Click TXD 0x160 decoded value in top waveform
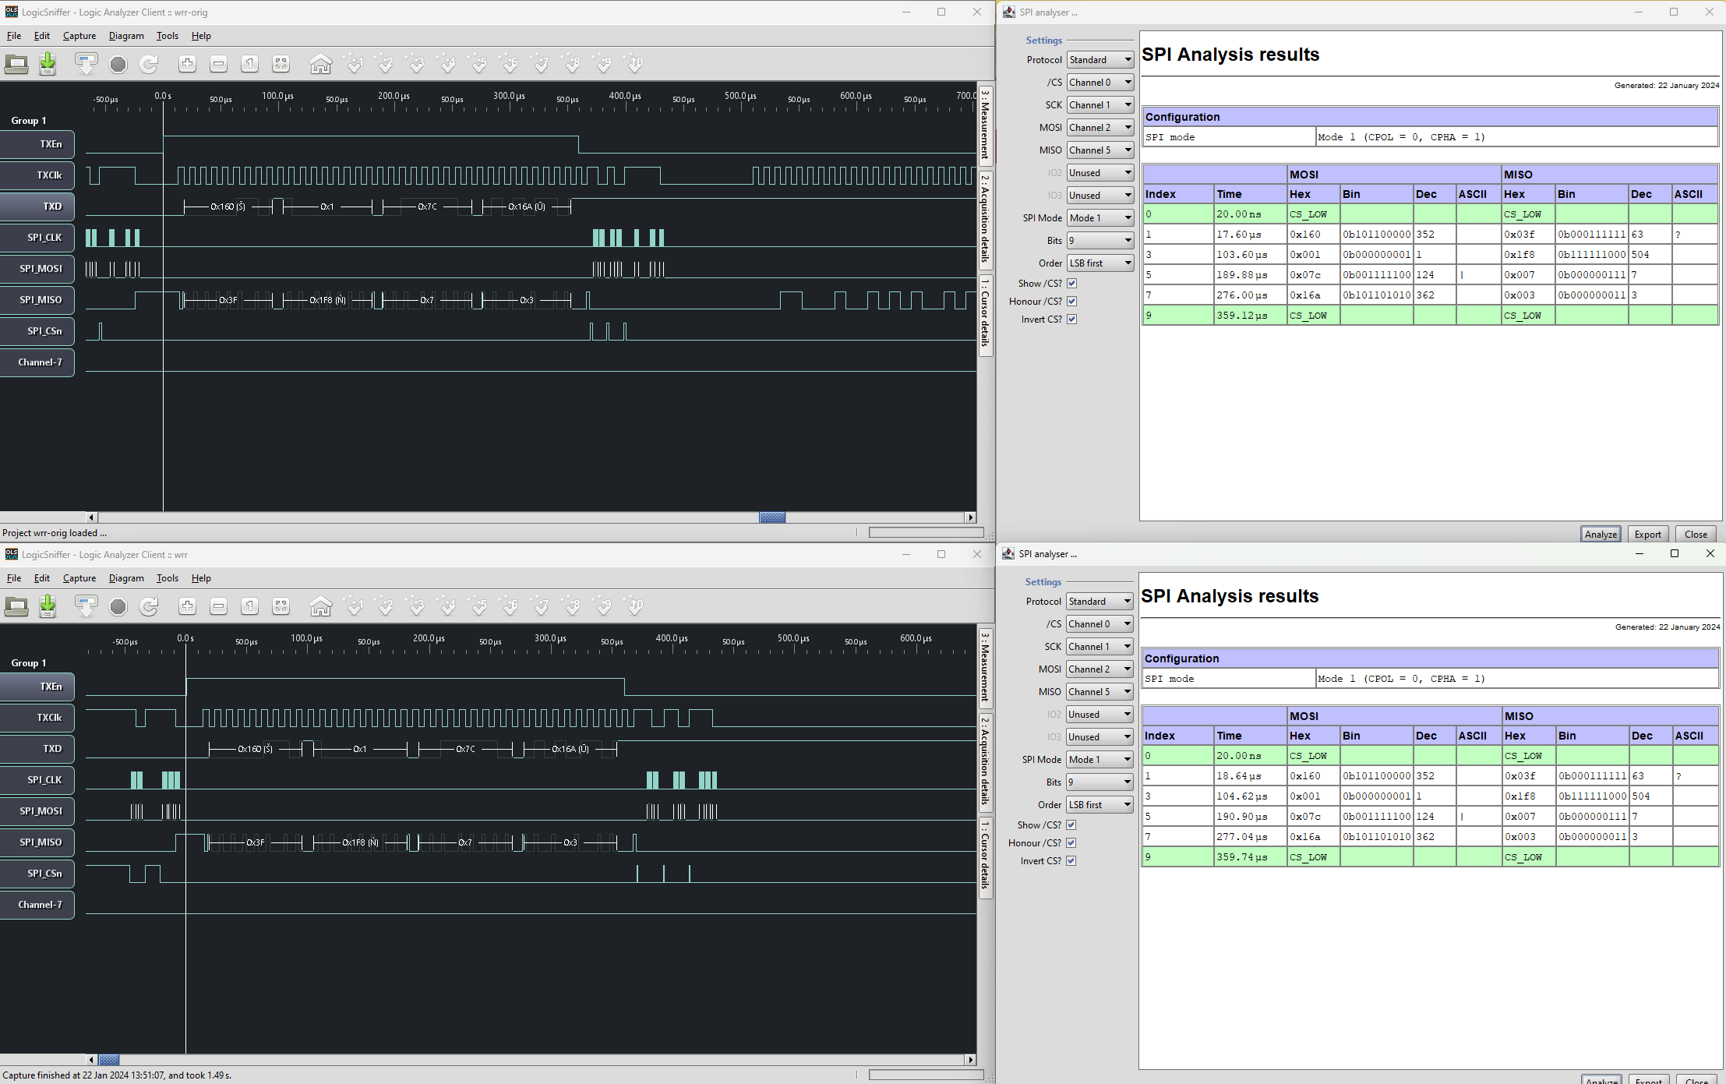 [228, 207]
